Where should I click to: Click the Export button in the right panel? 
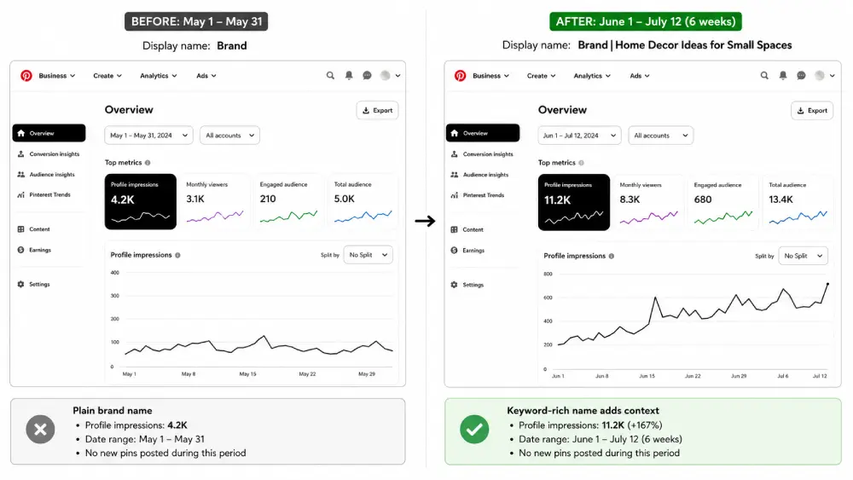(812, 110)
